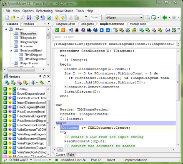Open the D 2010 win32 dropdown in status bar
Screen dimensions: 183x164
click(31, 160)
